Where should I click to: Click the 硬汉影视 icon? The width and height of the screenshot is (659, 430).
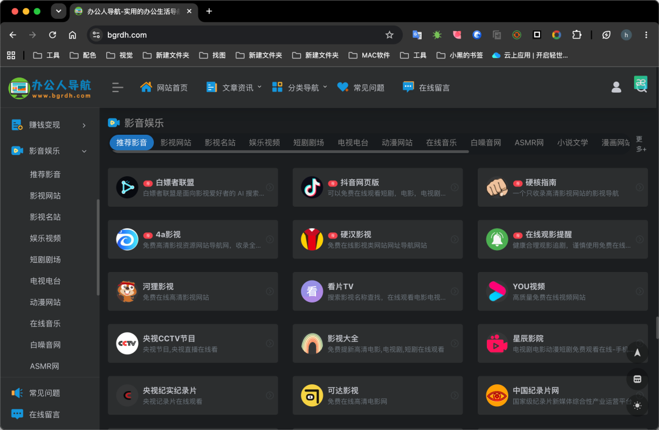click(x=312, y=239)
